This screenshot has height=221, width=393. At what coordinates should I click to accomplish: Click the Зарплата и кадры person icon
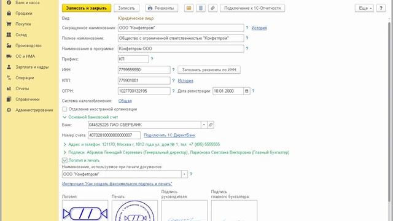coord(9,67)
